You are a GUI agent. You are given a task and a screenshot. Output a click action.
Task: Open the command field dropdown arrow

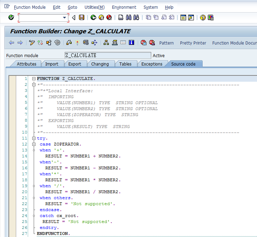[64, 18]
